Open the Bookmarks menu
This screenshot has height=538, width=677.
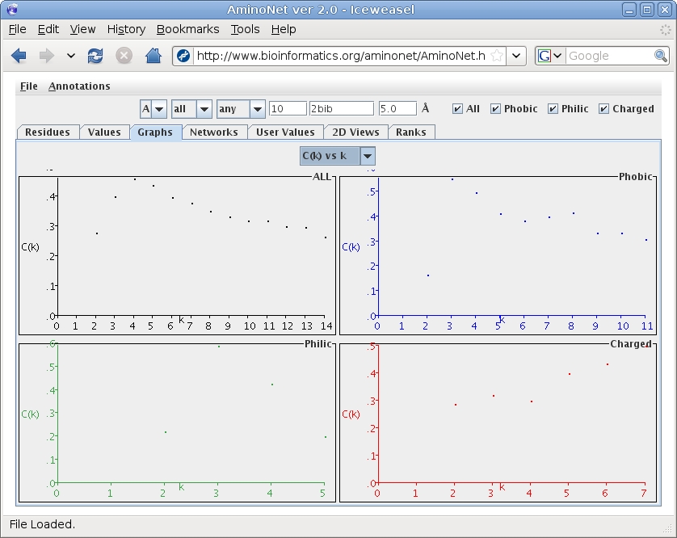(187, 29)
